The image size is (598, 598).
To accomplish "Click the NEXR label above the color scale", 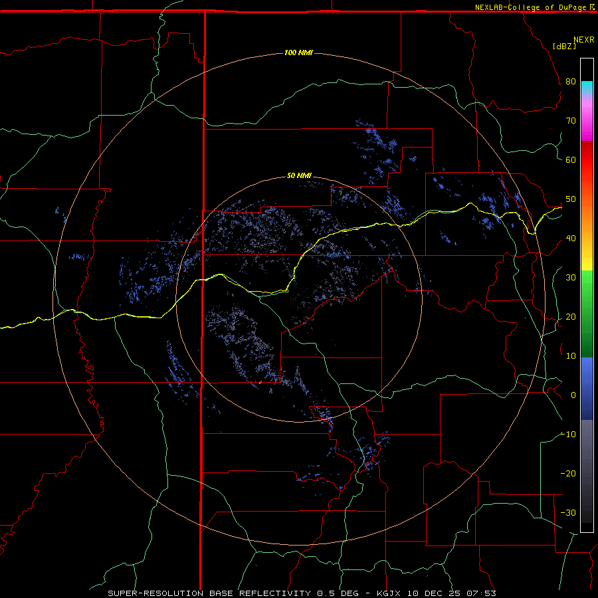I will [x=583, y=40].
